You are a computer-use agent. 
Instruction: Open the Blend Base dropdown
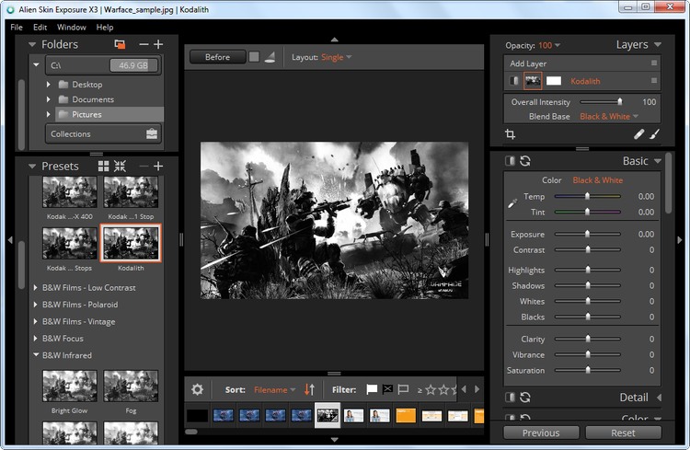[609, 117]
